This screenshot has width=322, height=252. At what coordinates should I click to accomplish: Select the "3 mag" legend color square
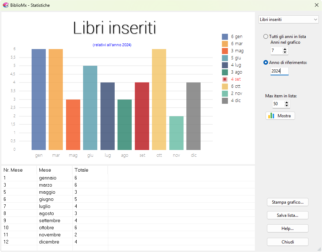[225, 51]
